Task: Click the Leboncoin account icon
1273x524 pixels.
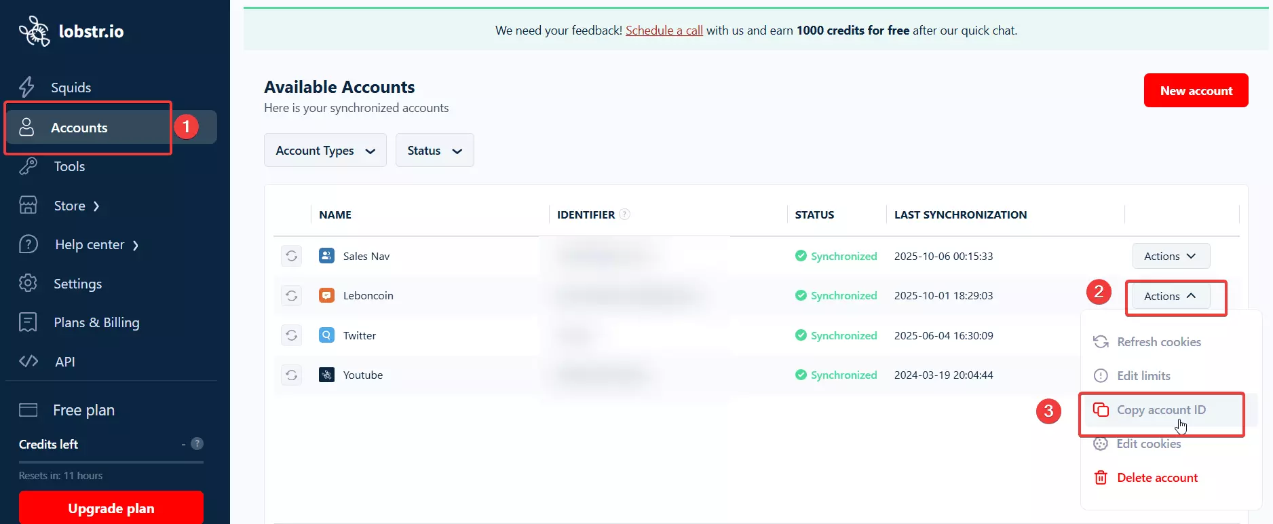Action: click(326, 295)
